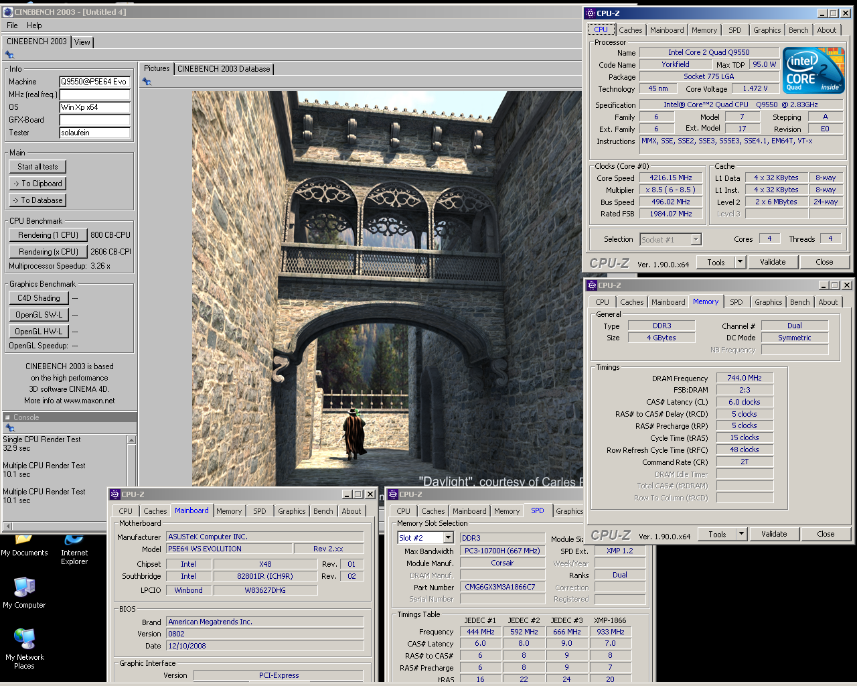
Task: Click the GFX-Board input field
Action: tap(94, 120)
